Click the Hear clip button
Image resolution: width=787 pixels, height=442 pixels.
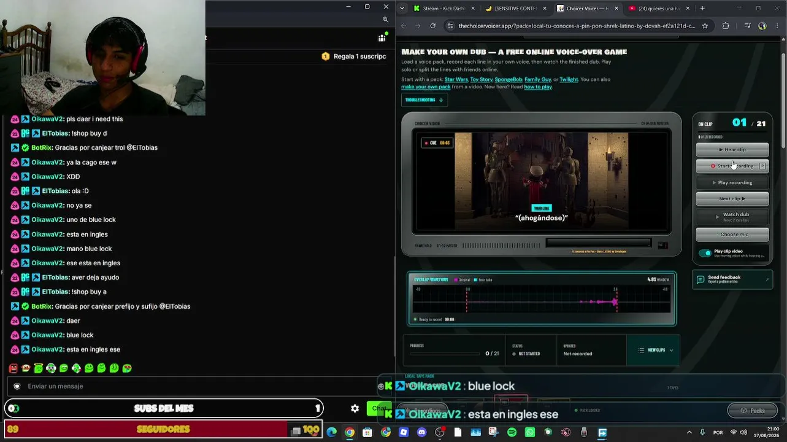pos(732,150)
